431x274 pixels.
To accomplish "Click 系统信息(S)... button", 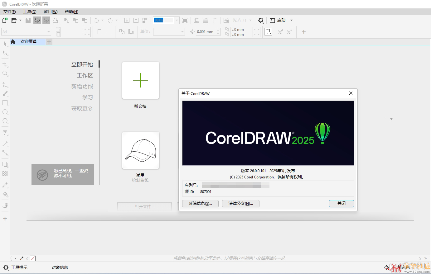I will pos(200,203).
